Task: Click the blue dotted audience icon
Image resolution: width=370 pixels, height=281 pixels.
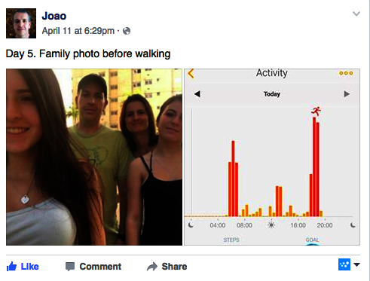Action: [x=344, y=264]
